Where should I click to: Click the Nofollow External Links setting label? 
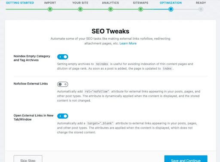[x=31, y=84]
